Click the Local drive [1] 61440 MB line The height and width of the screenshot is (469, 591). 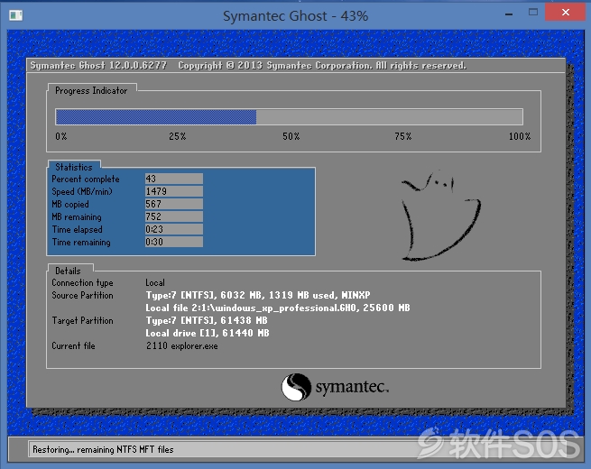(x=208, y=334)
